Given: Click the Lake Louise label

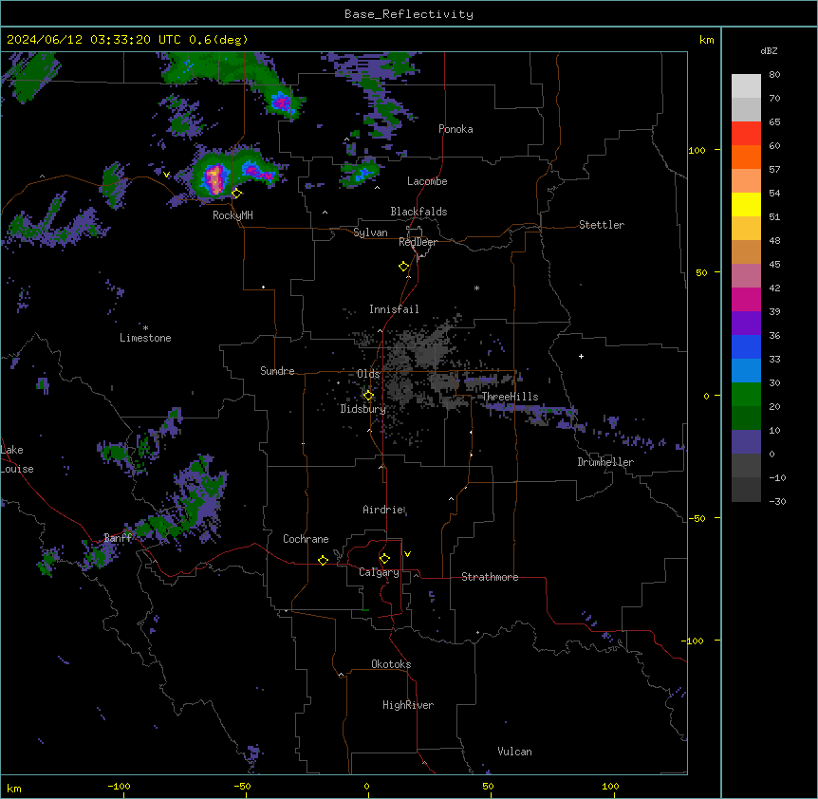Looking at the screenshot, I should pos(15,459).
